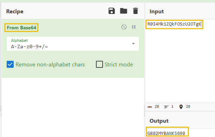This screenshot has height=137, width=215.
Task: Place cursor in the Input text
Action: pyautogui.click(x=174, y=24)
